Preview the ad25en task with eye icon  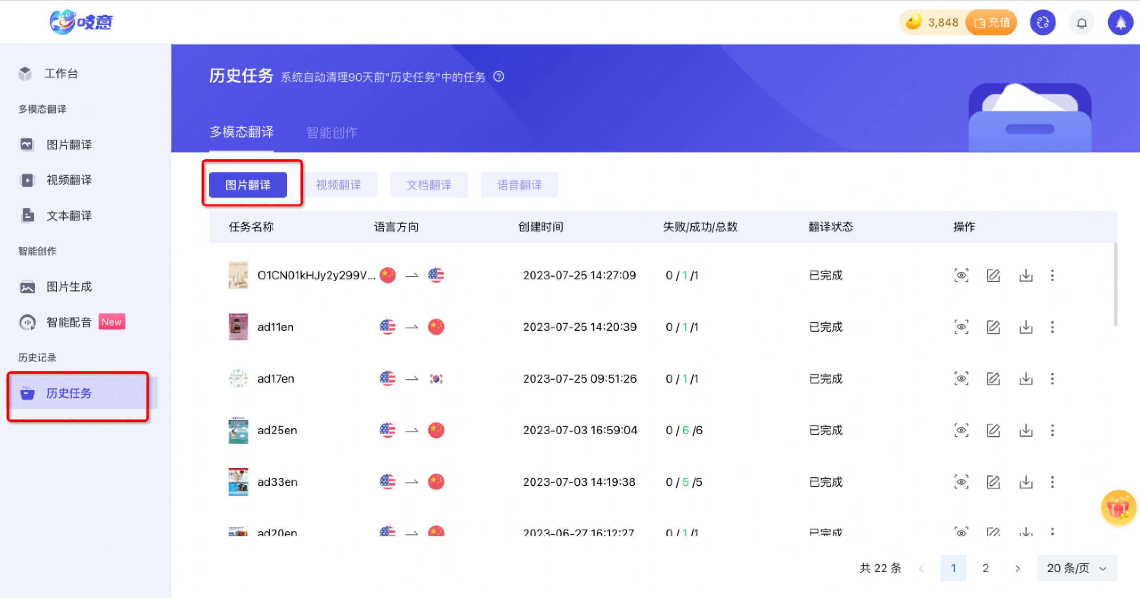961,430
